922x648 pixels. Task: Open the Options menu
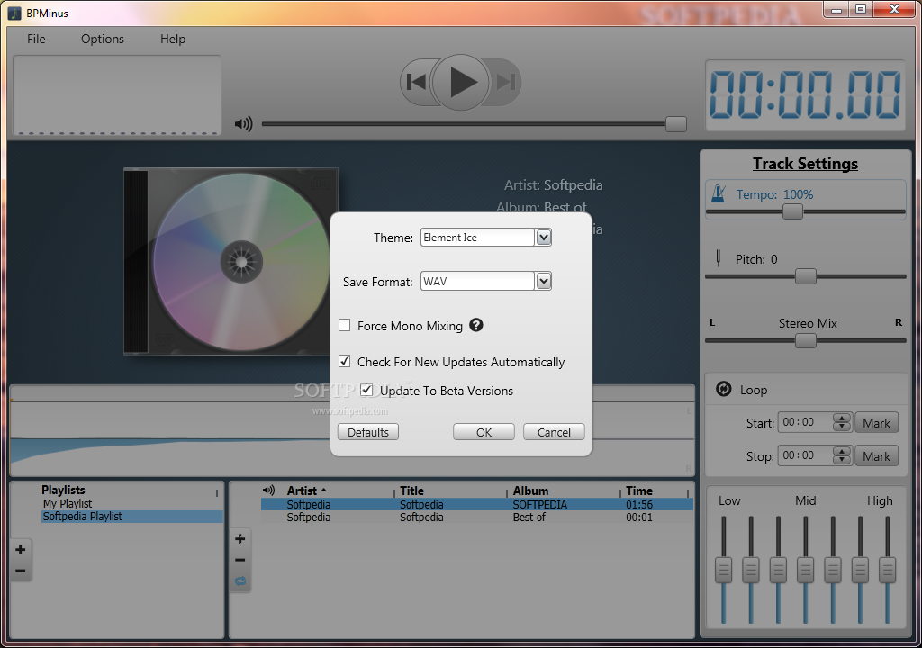[103, 39]
